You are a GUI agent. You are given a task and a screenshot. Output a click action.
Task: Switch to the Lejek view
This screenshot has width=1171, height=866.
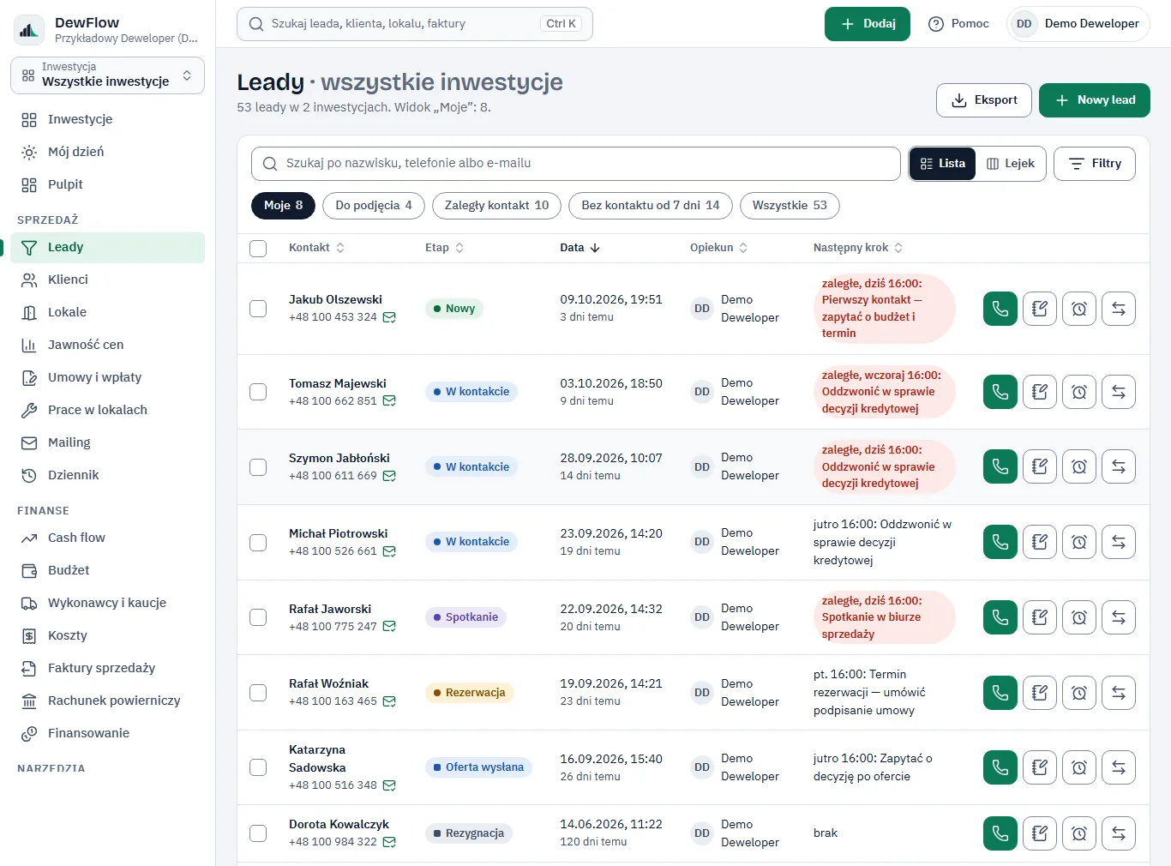tap(1011, 164)
